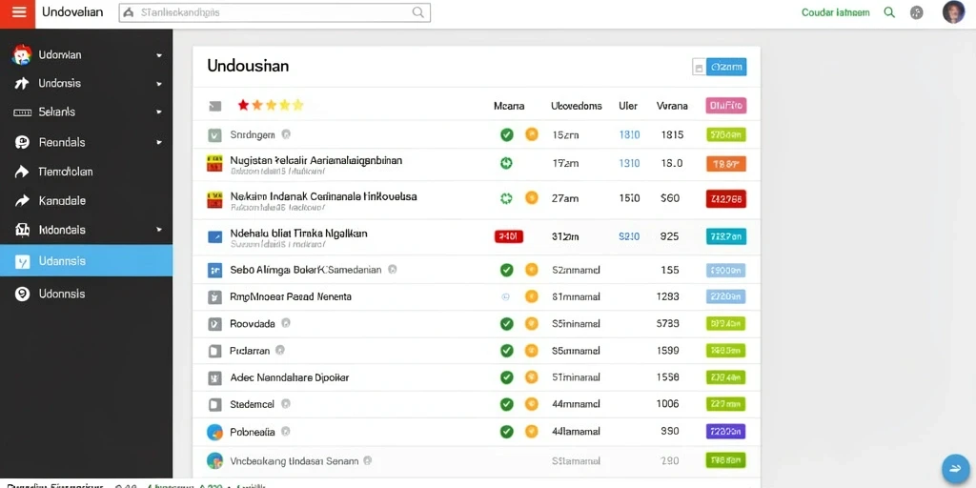
Task: Click the gray globe icon in header
Action: [x=916, y=12]
